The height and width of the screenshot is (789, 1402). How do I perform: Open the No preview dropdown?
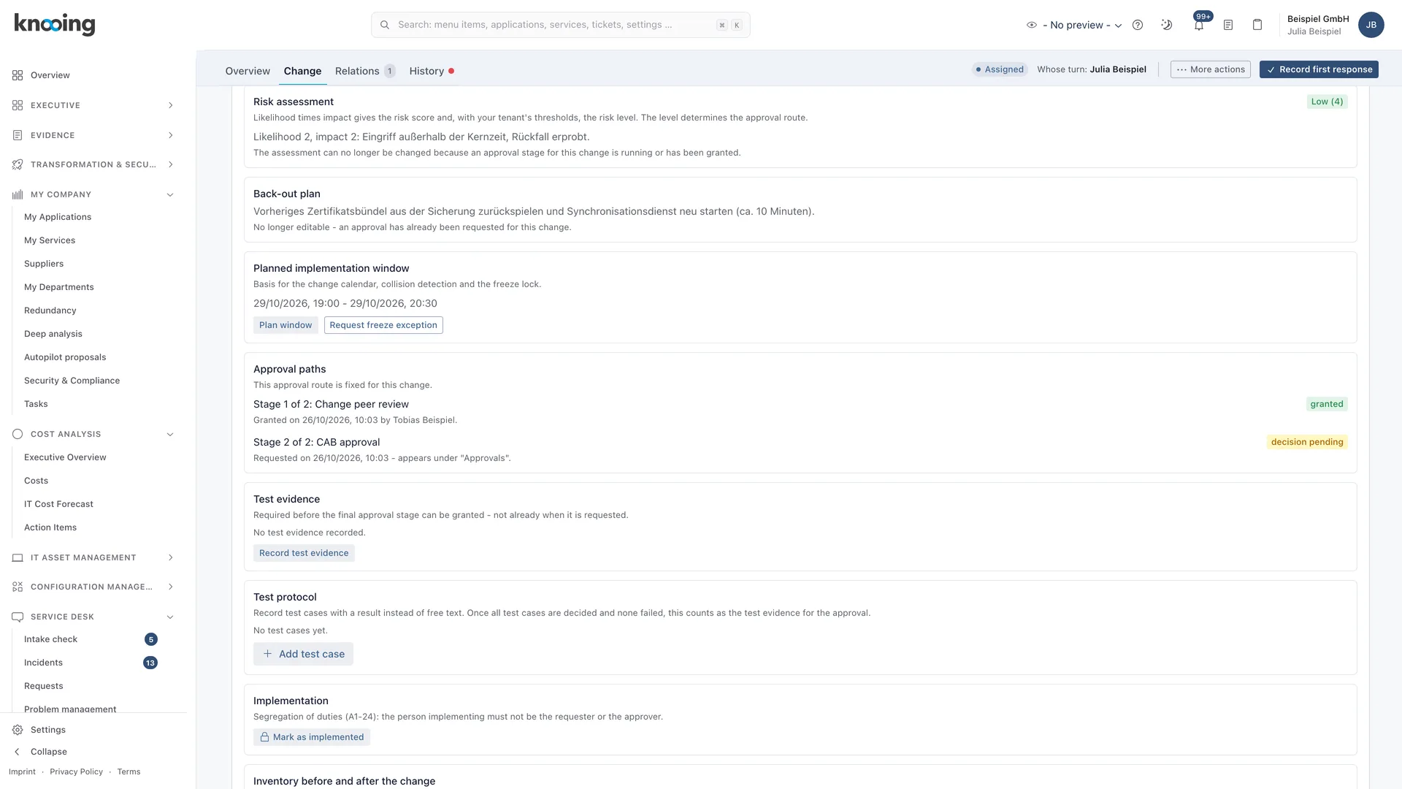point(1074,25)
